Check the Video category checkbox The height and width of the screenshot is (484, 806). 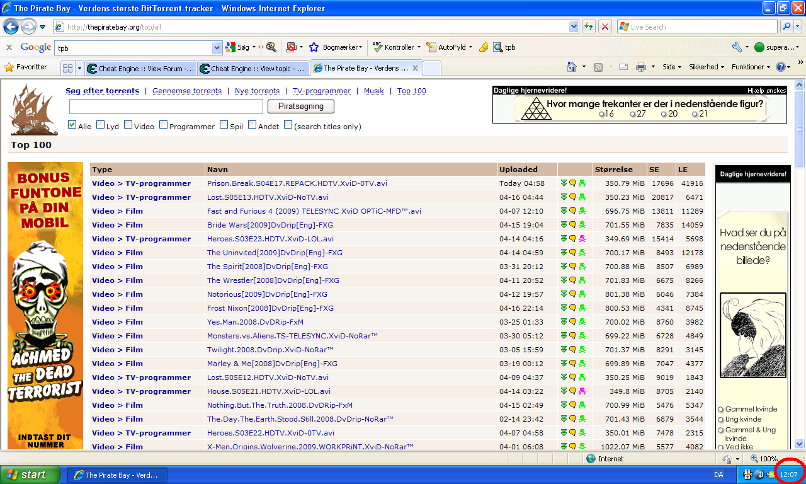pos(128,125)
